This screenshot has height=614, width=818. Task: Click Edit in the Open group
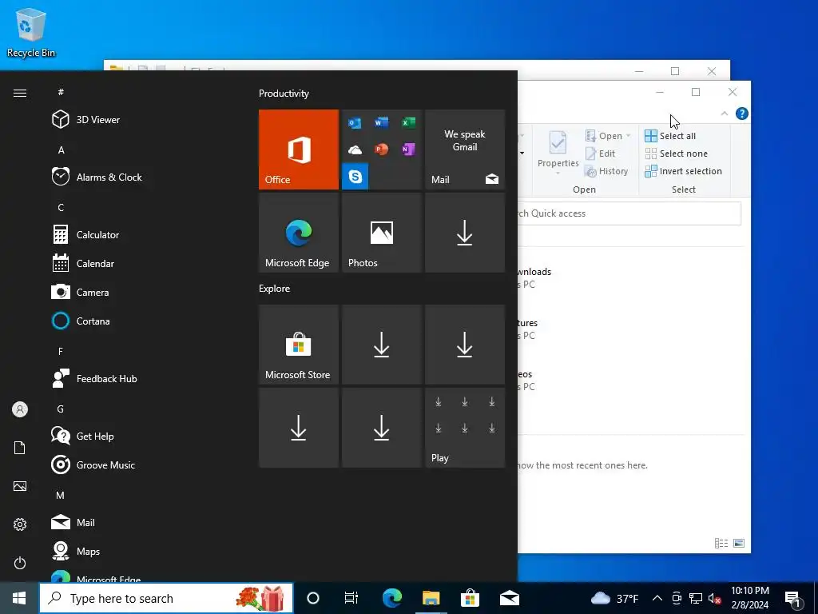coord(601,153)
